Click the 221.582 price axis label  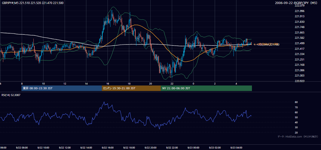(x=299, y=38)
